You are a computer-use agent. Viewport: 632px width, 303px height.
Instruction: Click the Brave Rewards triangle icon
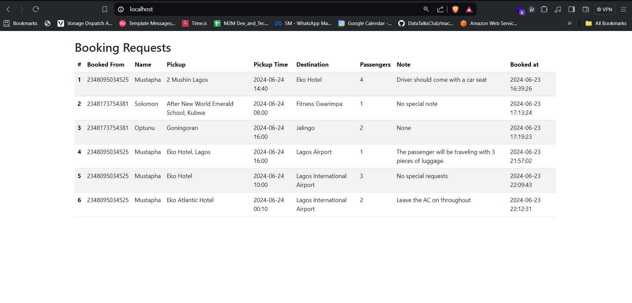pos(469,9)
